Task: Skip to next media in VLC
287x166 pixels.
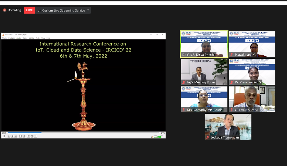Action: [16, 136]
